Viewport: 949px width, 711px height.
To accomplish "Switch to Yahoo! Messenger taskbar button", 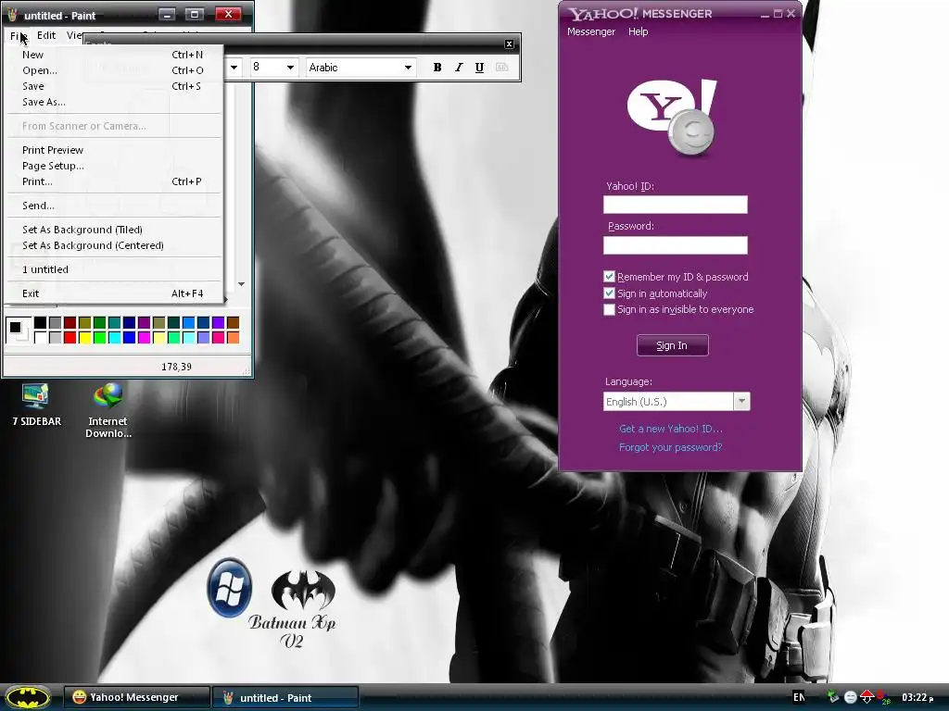I will (137, 697).
